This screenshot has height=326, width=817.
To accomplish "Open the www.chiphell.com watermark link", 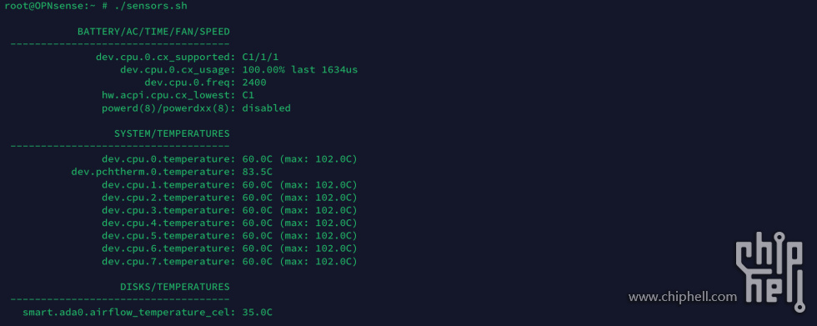I will coord(683,298).
